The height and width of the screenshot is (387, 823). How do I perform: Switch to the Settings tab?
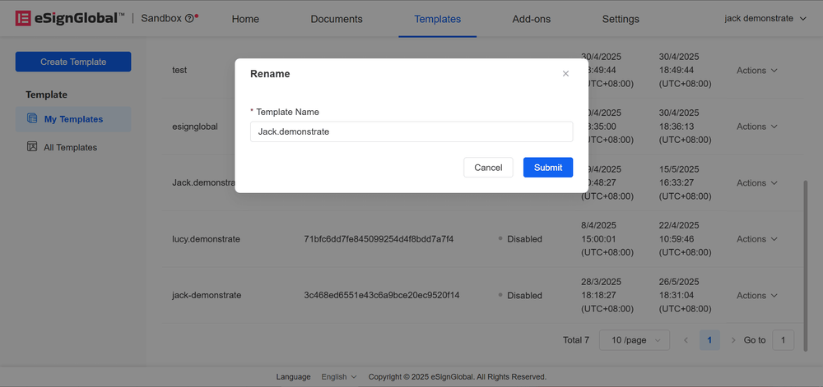621,19
